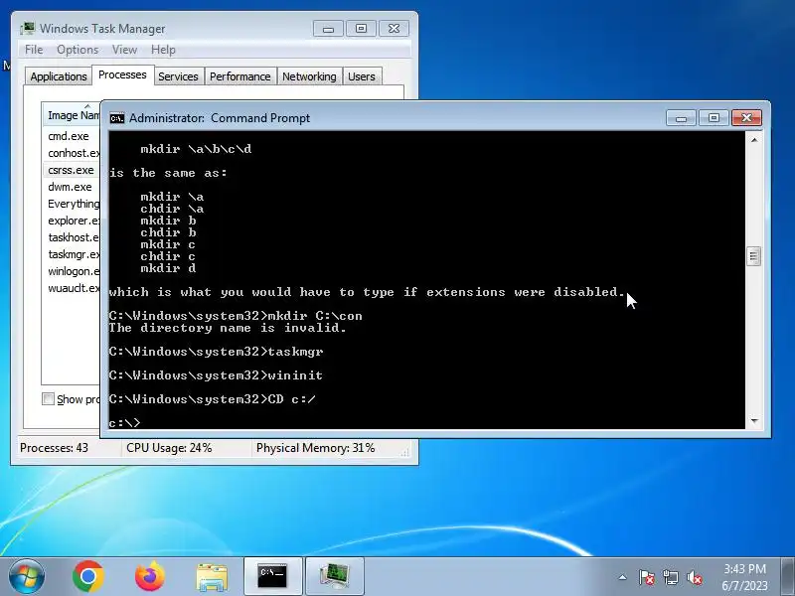795x596 pixels.
Task: Open Command Prompt title bar system icon
Action: click(117, 118)
